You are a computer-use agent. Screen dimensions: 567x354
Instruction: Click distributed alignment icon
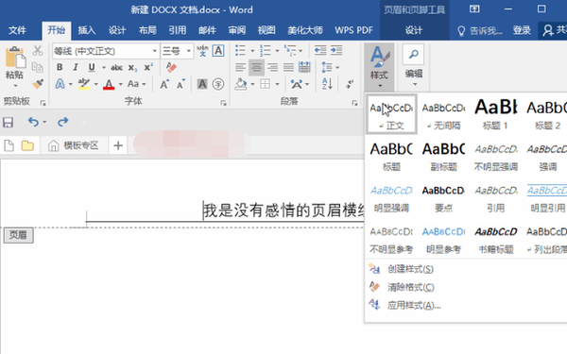tap(304, 67)
